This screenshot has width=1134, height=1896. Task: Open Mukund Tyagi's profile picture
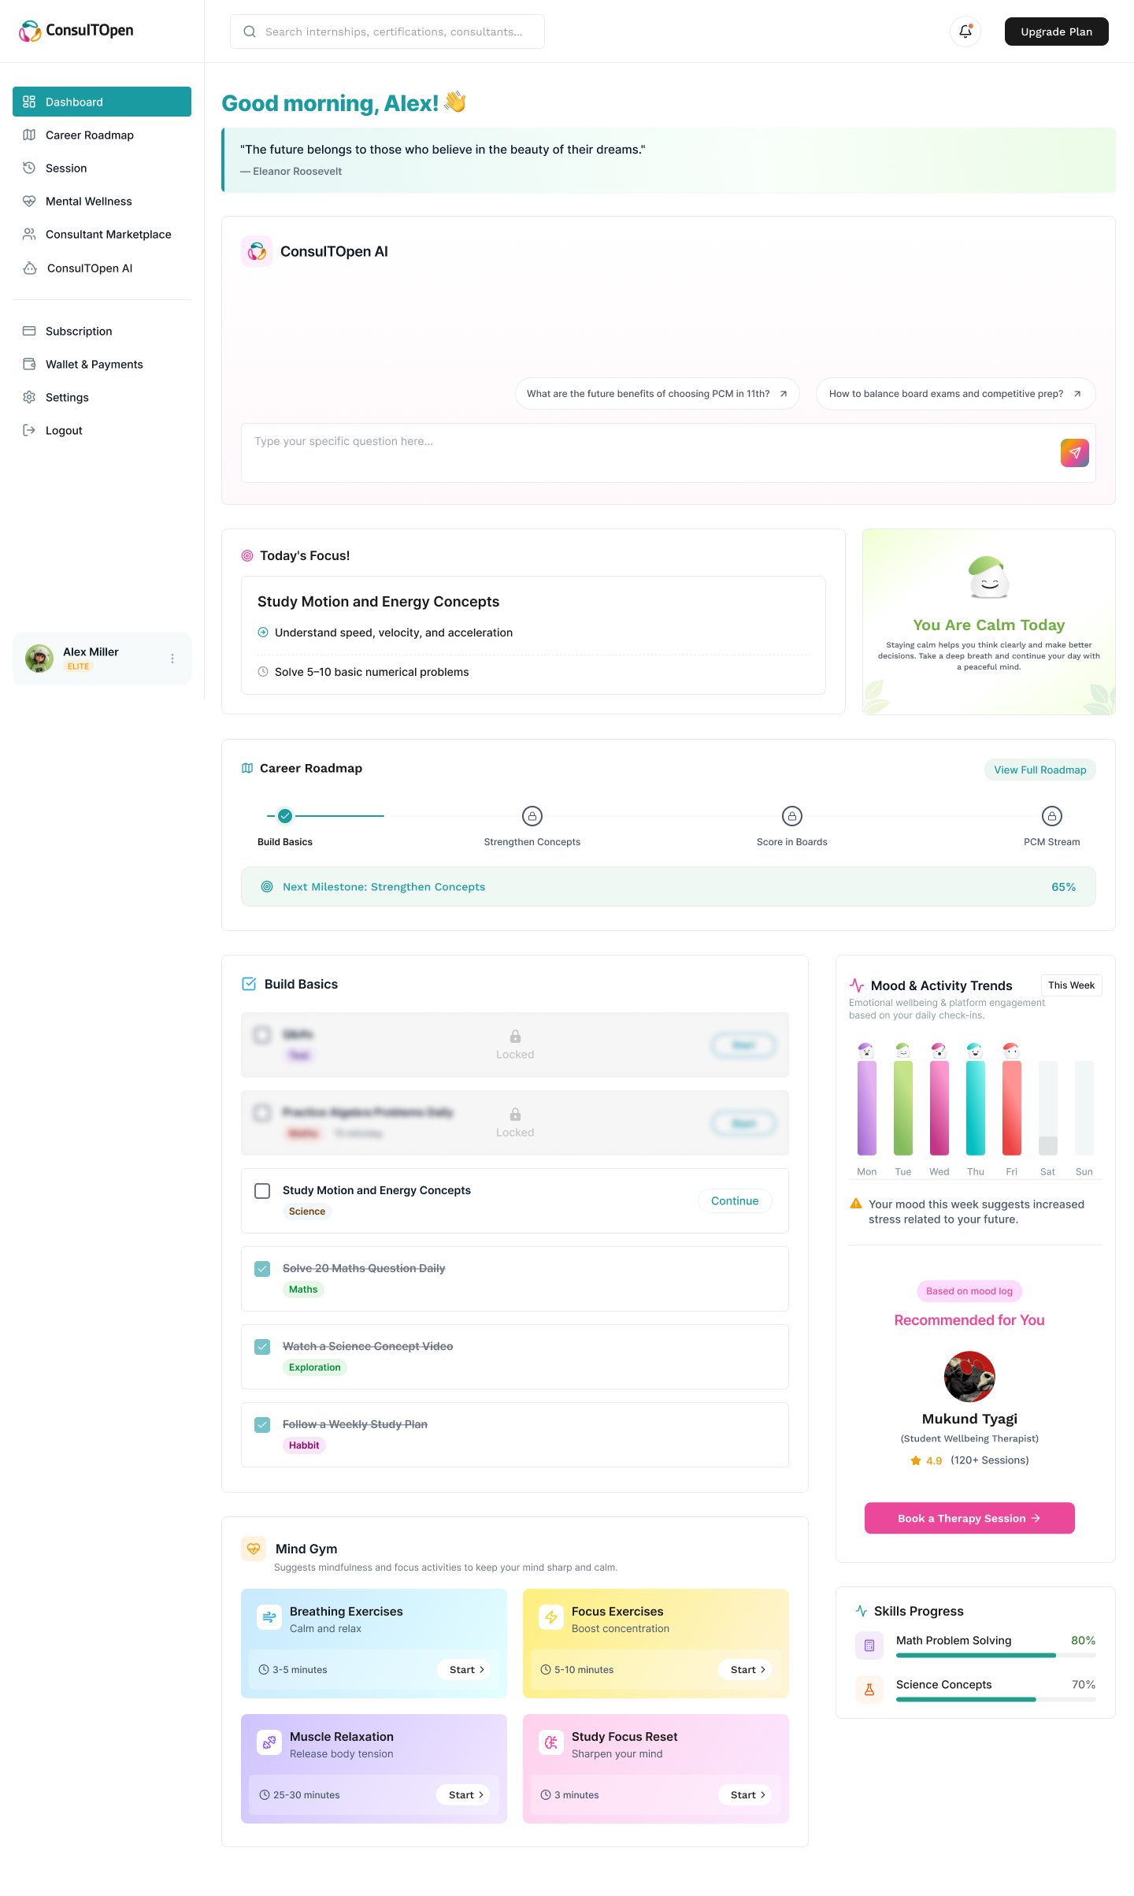click(x=969, y=1376)
